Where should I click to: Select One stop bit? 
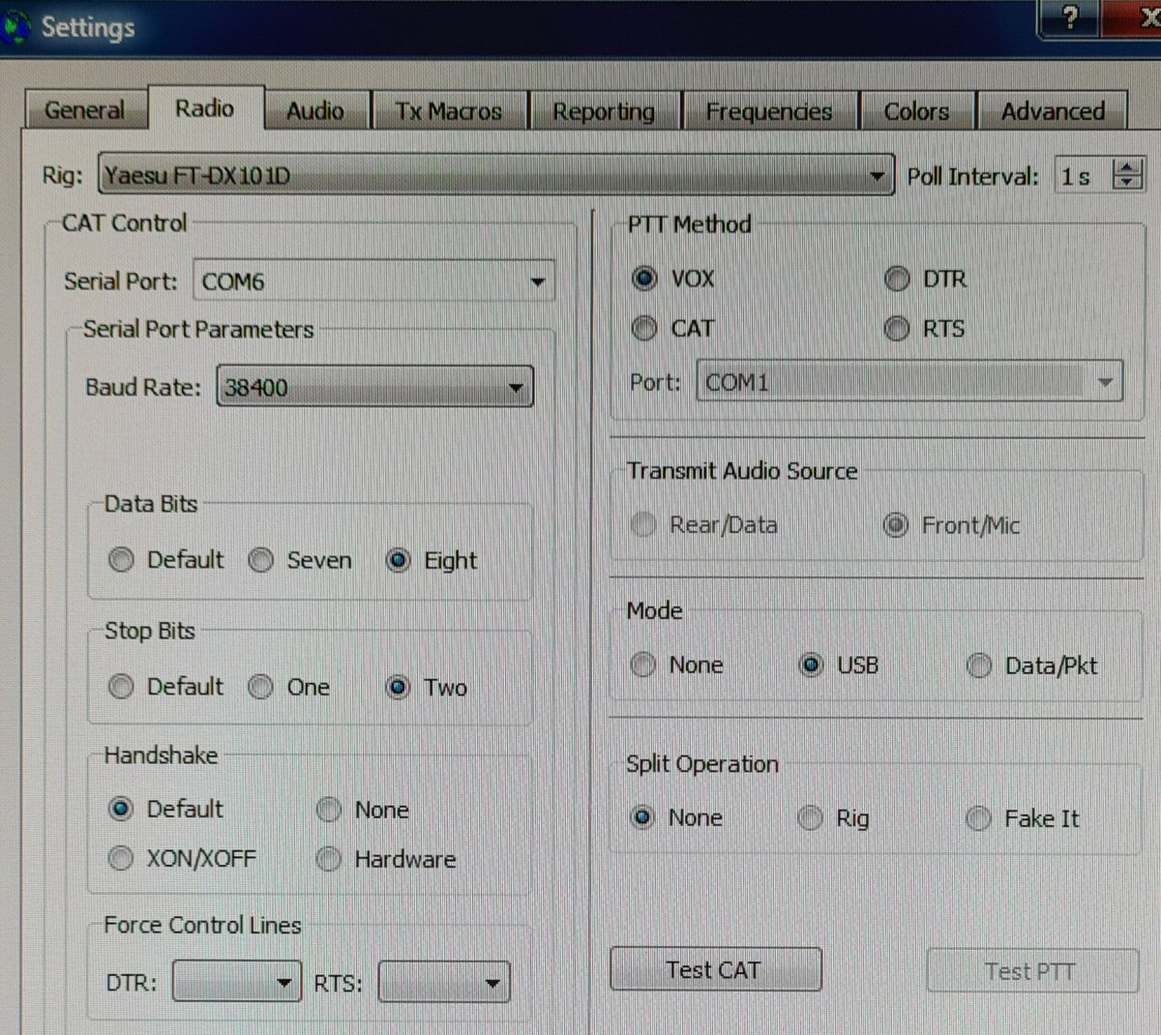click(289, 687)
